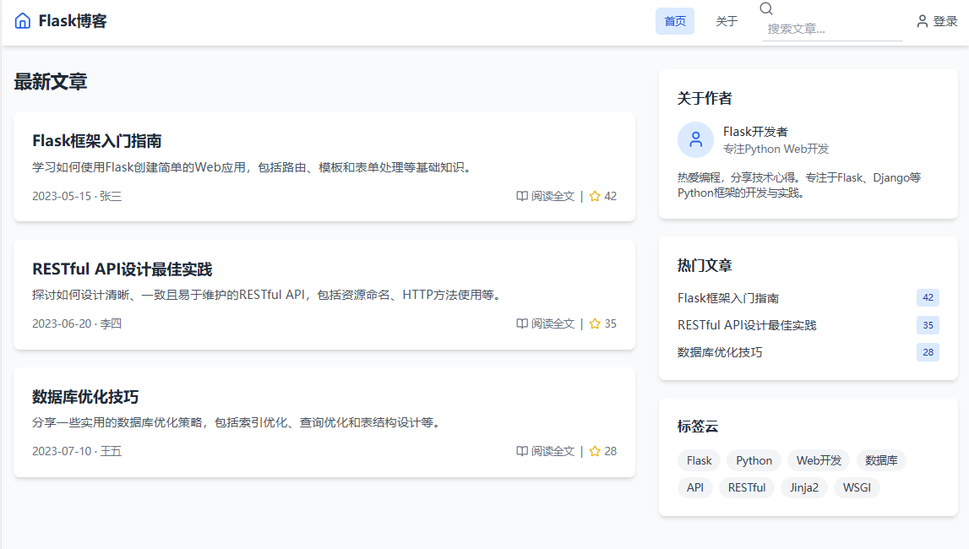Image resolution: width=969 pixels, height=549 pixels.
Task: Click the book icon on RESTful API card
Action: (522, 323)
